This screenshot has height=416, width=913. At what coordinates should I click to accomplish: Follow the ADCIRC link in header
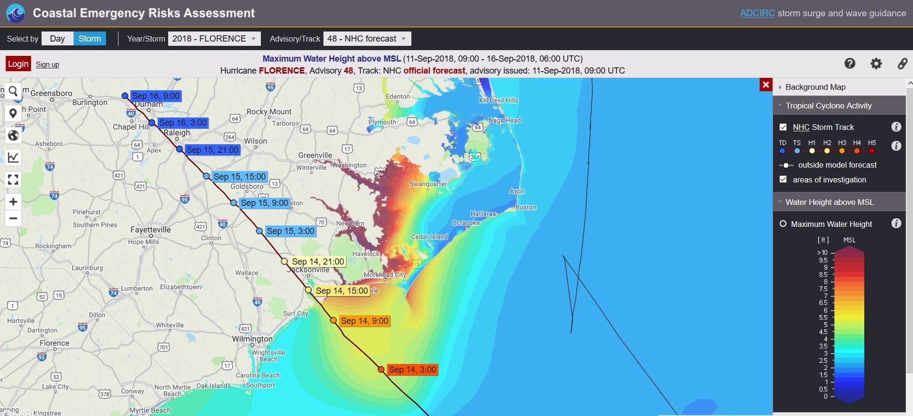pyautogui.click(x=757, y=13)
